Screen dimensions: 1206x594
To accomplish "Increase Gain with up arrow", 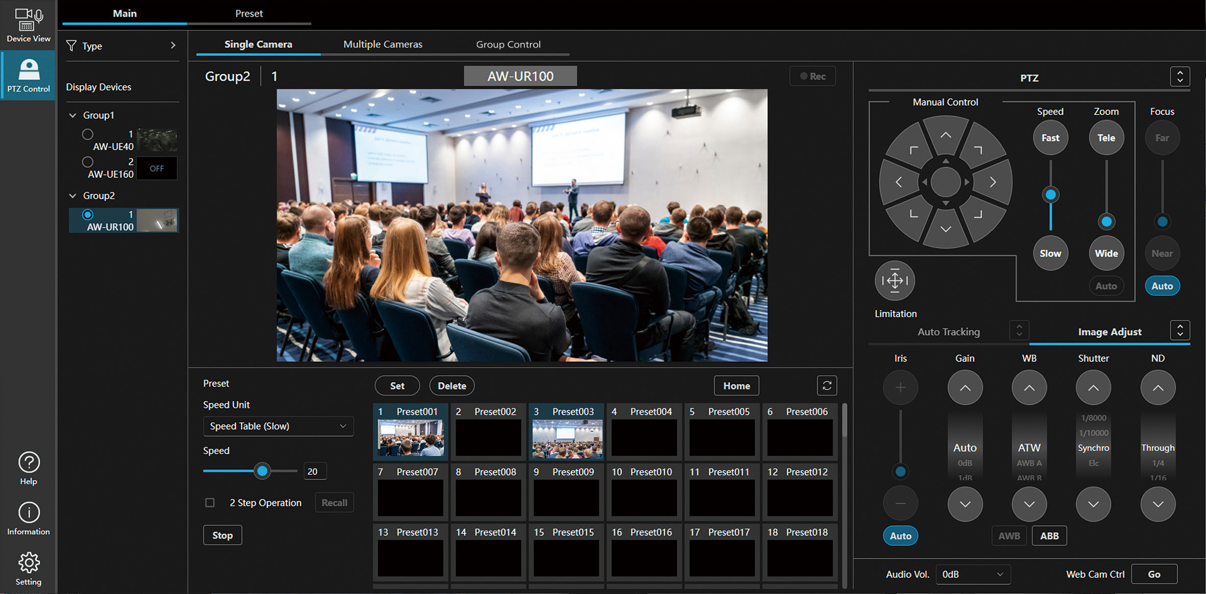I will pyautogui.click(x=964, y=388).
